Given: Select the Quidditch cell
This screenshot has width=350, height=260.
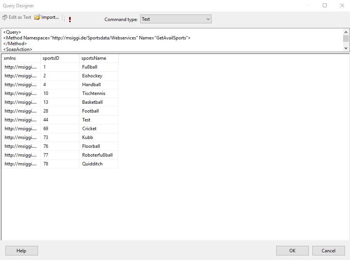Looking at the screenshot, I should tap(98, 164).
